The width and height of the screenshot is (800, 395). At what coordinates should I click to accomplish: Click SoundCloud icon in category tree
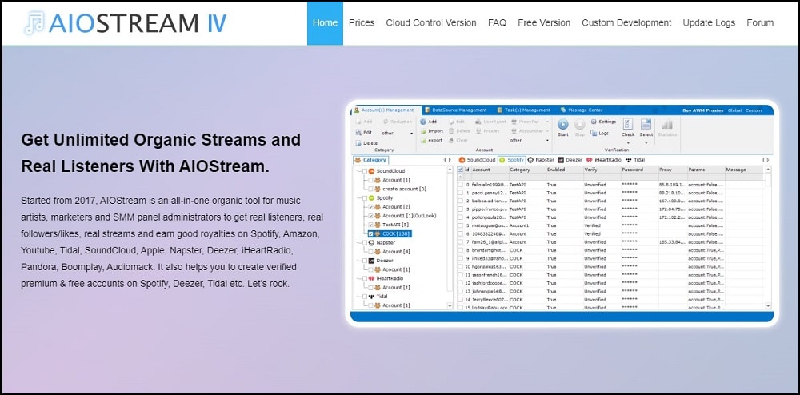tap(371, 171)
